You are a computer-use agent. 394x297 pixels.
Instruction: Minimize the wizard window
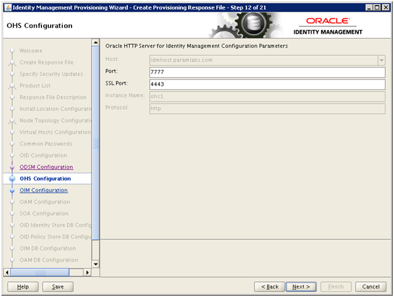pos(369,8)
